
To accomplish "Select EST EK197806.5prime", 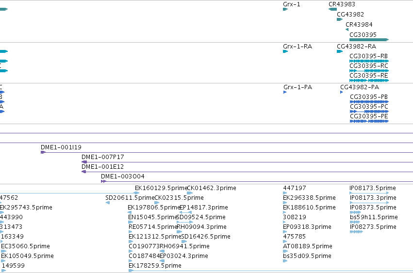I will click(129, 212).
